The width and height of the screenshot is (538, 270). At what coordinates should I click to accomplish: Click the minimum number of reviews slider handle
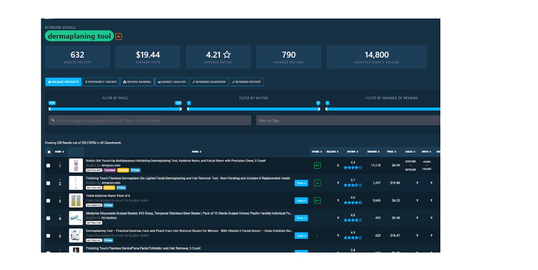(x=327, y=108)
